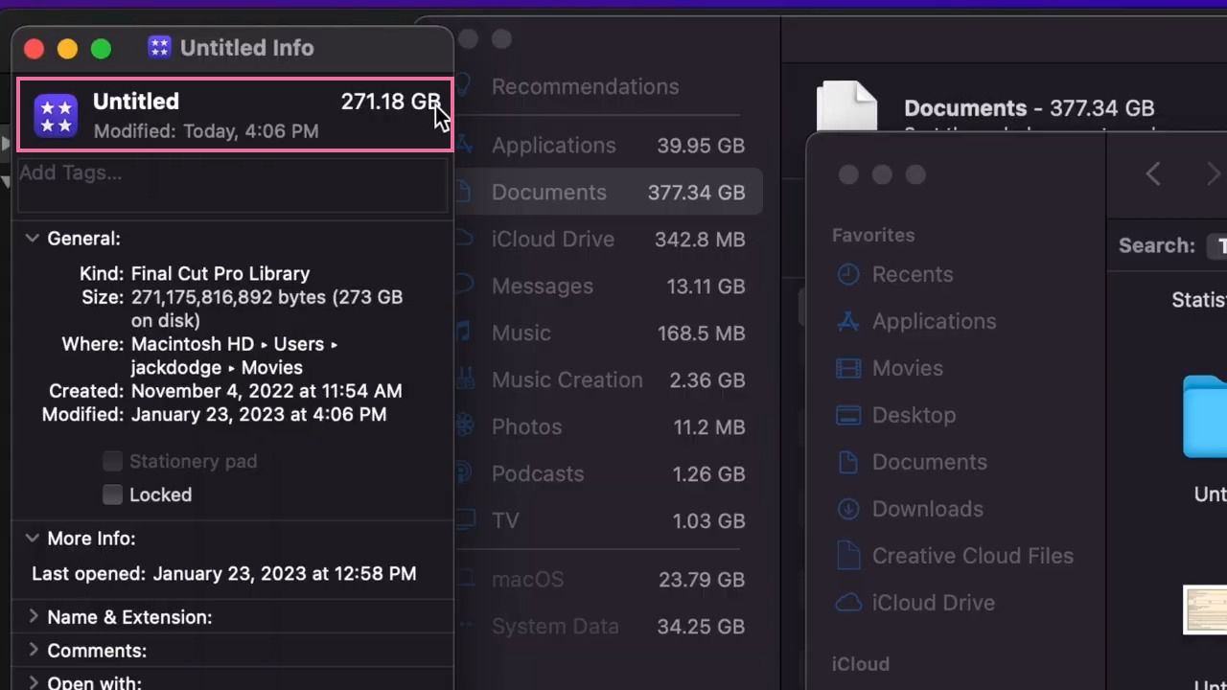The width and height of the screenshot is (1227, 690).
Task: Click the iCloud Drive cloud icon
Action: [848, 603]
